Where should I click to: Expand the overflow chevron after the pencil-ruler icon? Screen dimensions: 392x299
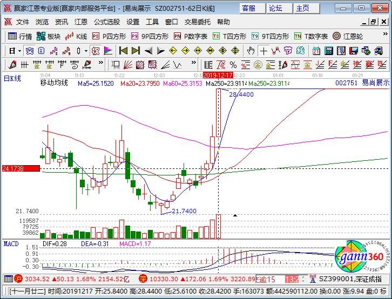point(101,63)
